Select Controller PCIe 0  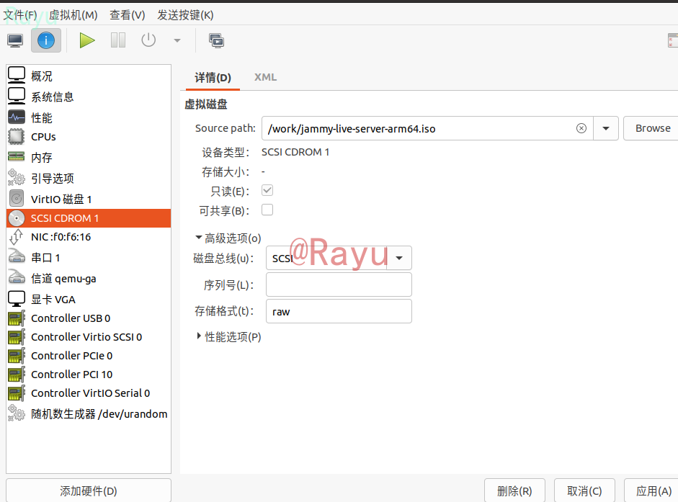(x=89, y=356)
